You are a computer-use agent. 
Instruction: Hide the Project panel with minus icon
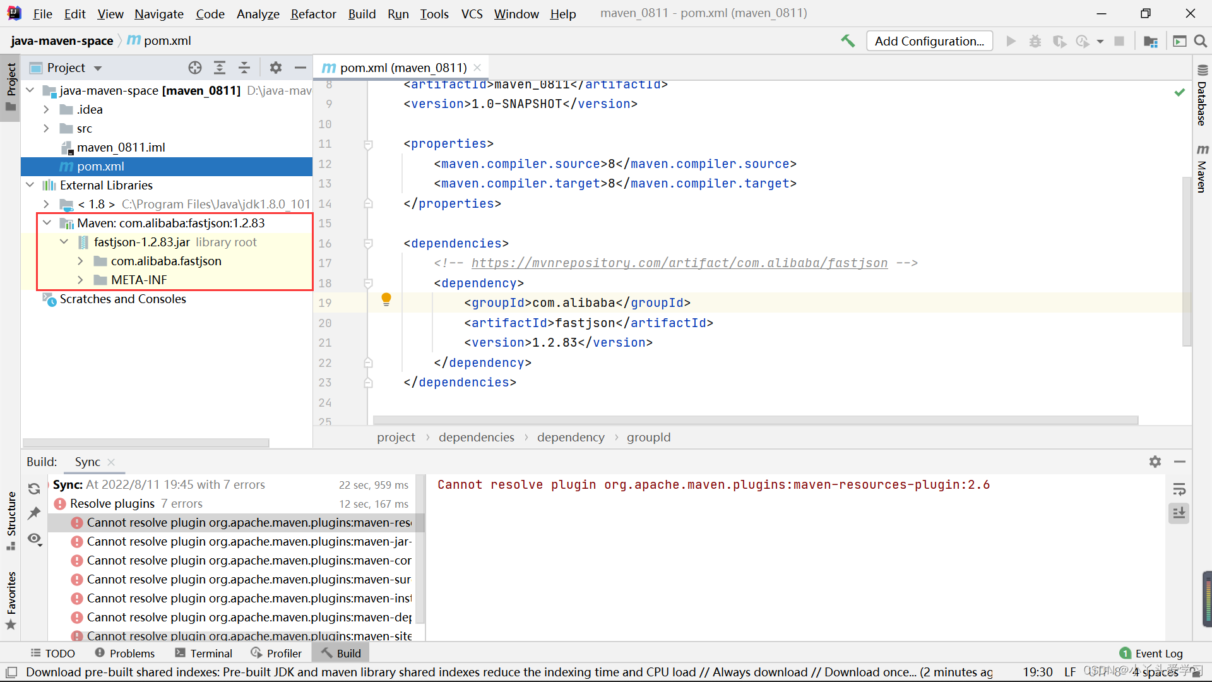point(300,68)
